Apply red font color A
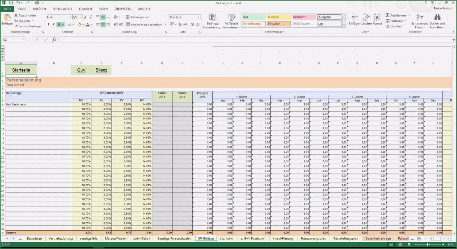 [87, 25]
